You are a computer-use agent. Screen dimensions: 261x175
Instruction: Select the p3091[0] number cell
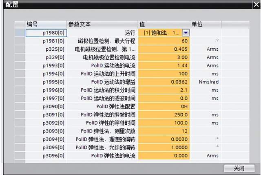[x=46, y=114]
